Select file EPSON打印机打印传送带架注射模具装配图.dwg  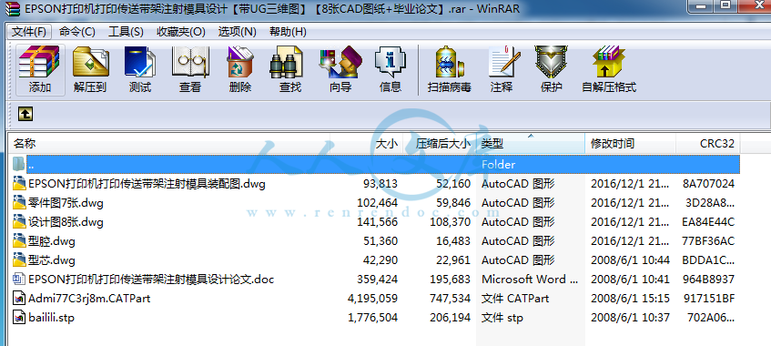click(x=147, y=184)
